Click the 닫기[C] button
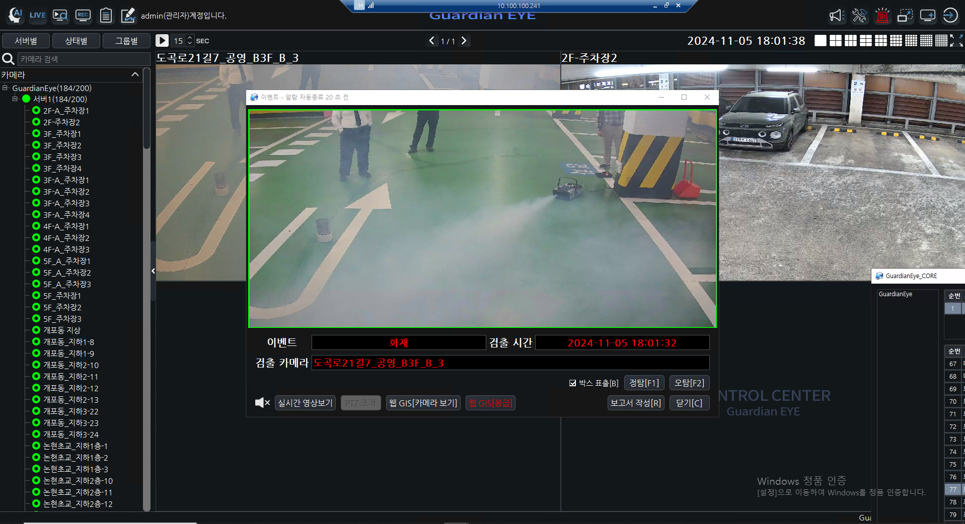Screen dimensions: 965x524 690,403
